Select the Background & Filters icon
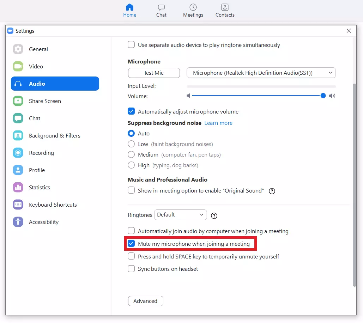This screenshot has width=363, height=323. (x=18, y=135)
